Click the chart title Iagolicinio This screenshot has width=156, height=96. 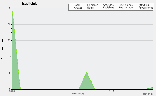pyautogui.click(x=30, y=4)
